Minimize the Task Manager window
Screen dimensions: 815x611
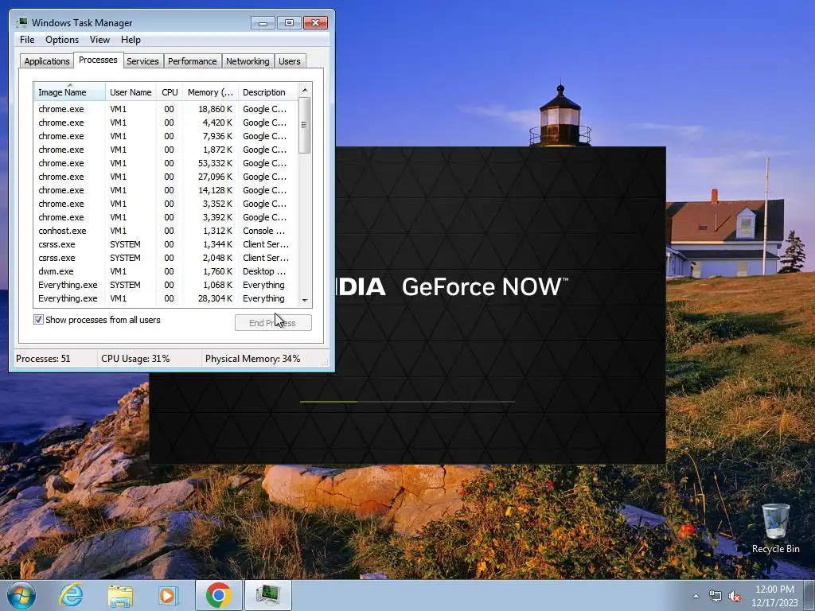[x=263, y=23]
